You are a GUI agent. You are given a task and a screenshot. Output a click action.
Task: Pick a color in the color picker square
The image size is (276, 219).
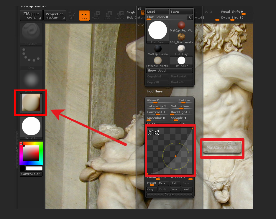pos(31,153)
